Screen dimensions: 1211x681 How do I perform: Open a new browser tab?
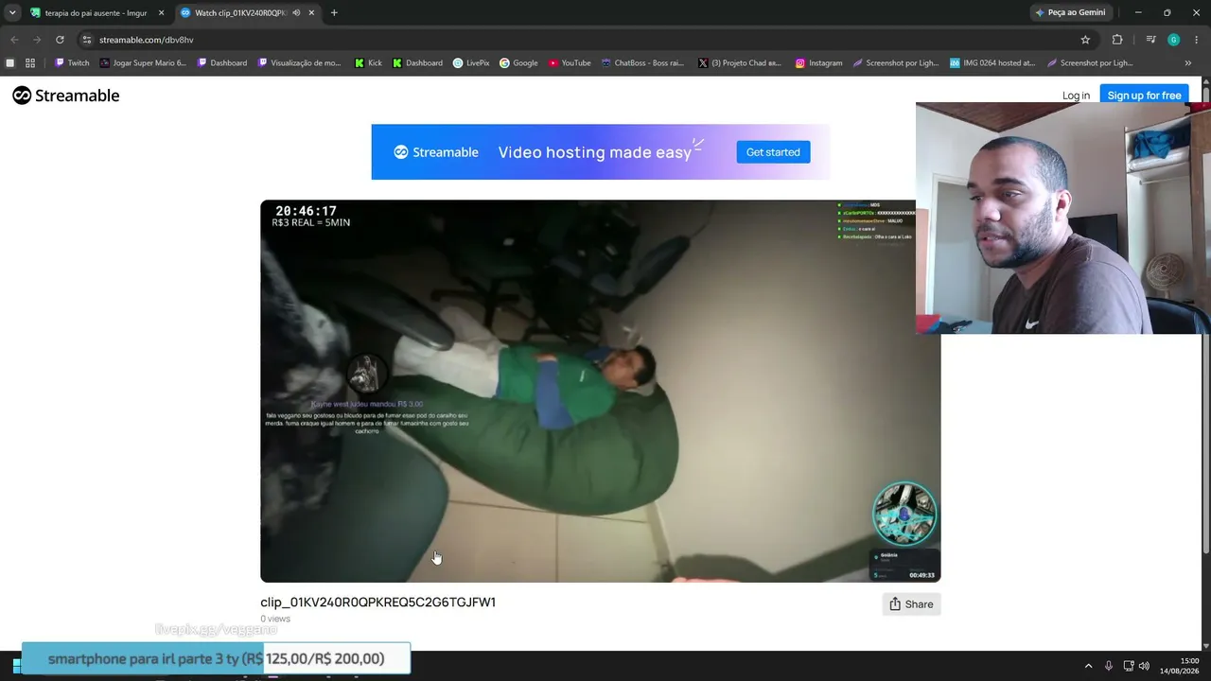pos(334,13)
